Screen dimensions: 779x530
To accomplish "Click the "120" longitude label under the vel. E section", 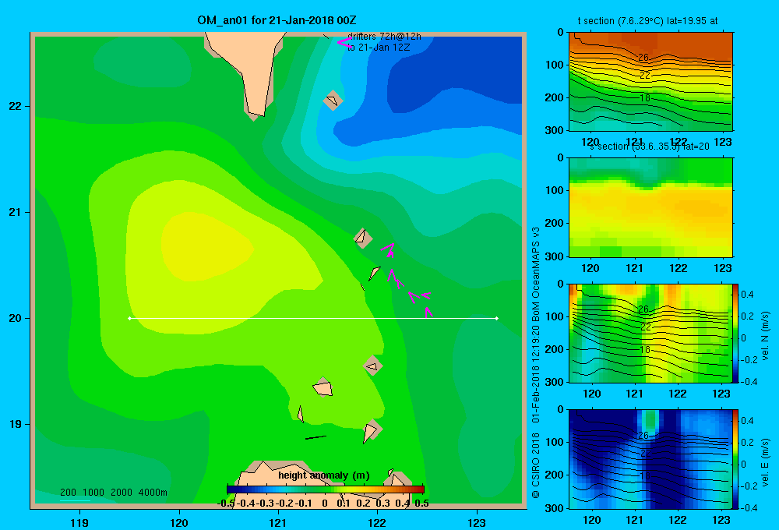I will (x=592, y=520).
